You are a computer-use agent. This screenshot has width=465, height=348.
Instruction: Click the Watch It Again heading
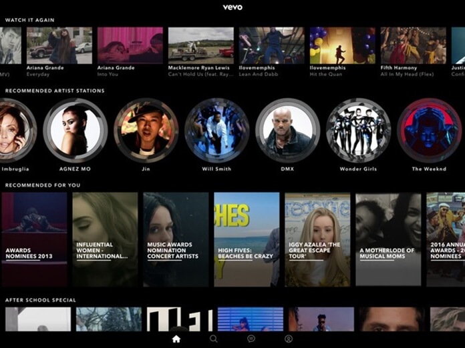click(29, 20)
